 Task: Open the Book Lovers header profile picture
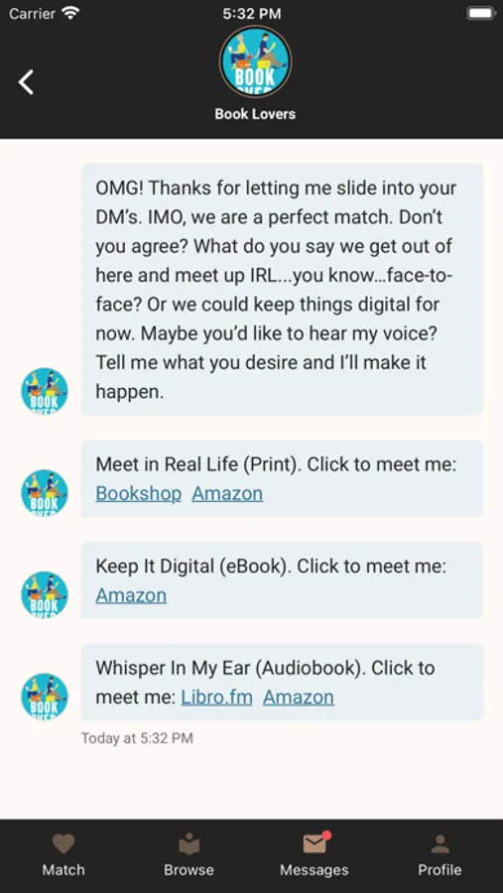(x=255, y=62)
